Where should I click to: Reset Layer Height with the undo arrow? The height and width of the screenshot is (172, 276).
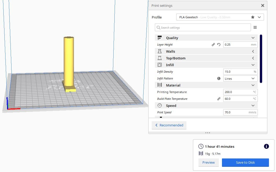pos(219,45)
